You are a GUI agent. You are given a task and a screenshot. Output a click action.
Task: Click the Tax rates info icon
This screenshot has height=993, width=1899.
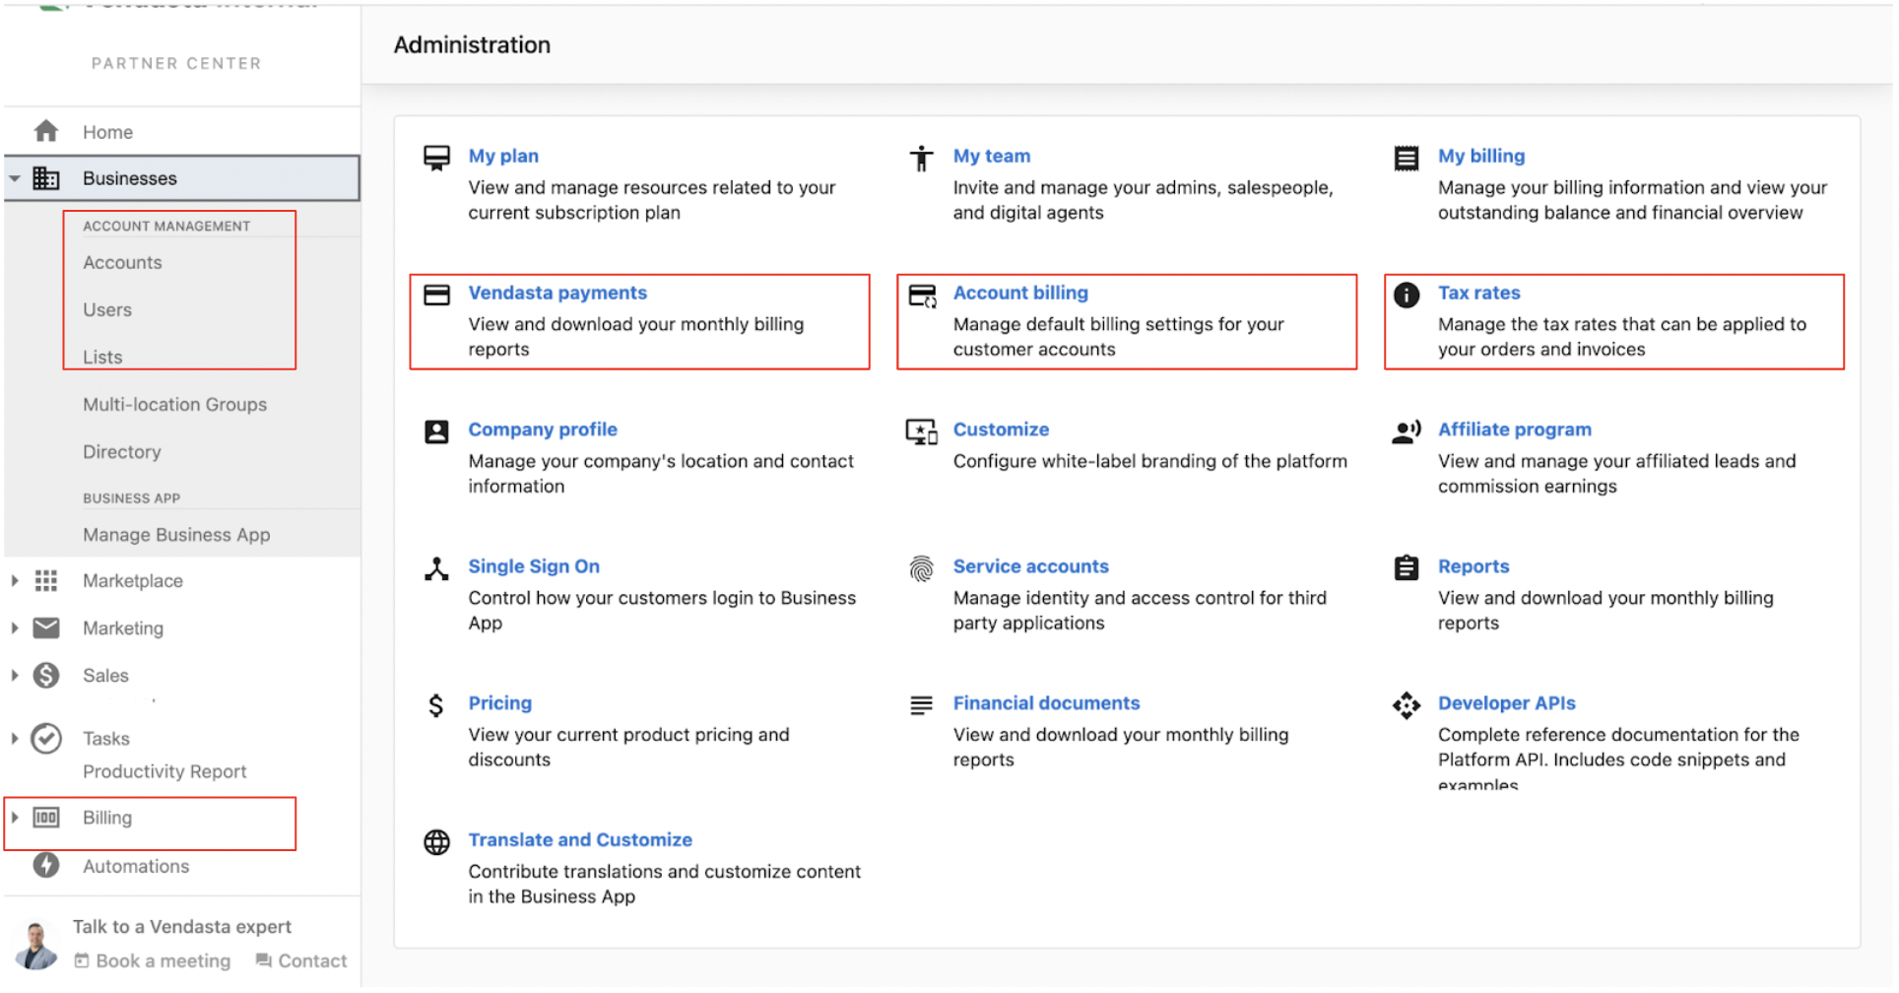[x=1407, y=295]
